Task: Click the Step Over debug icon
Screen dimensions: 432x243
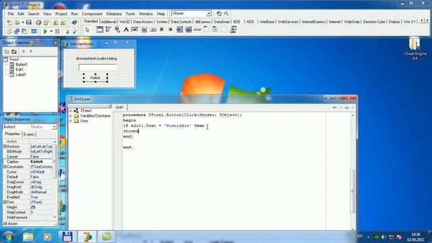Action: pos(74,32)
